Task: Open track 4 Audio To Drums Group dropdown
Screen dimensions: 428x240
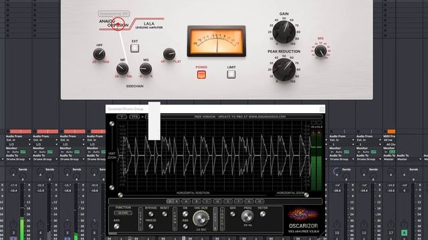Action: (45, 159)
